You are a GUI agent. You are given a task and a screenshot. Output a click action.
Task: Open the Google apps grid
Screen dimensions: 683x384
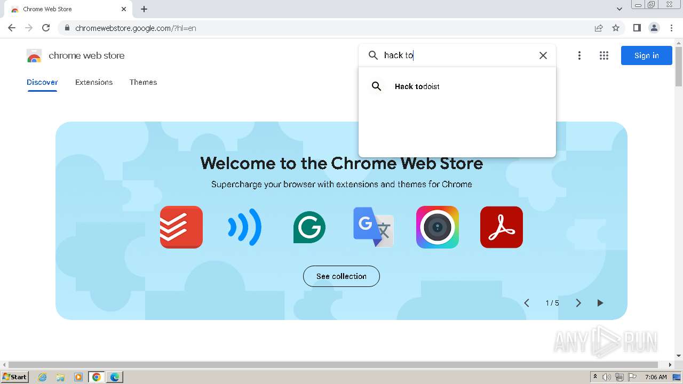click(x=604, y=55)
